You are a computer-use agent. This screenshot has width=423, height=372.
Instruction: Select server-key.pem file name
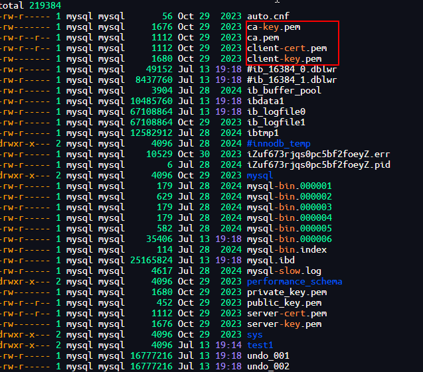pos(284,324)
